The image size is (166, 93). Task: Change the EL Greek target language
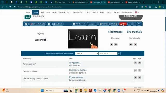pos(58,24)
